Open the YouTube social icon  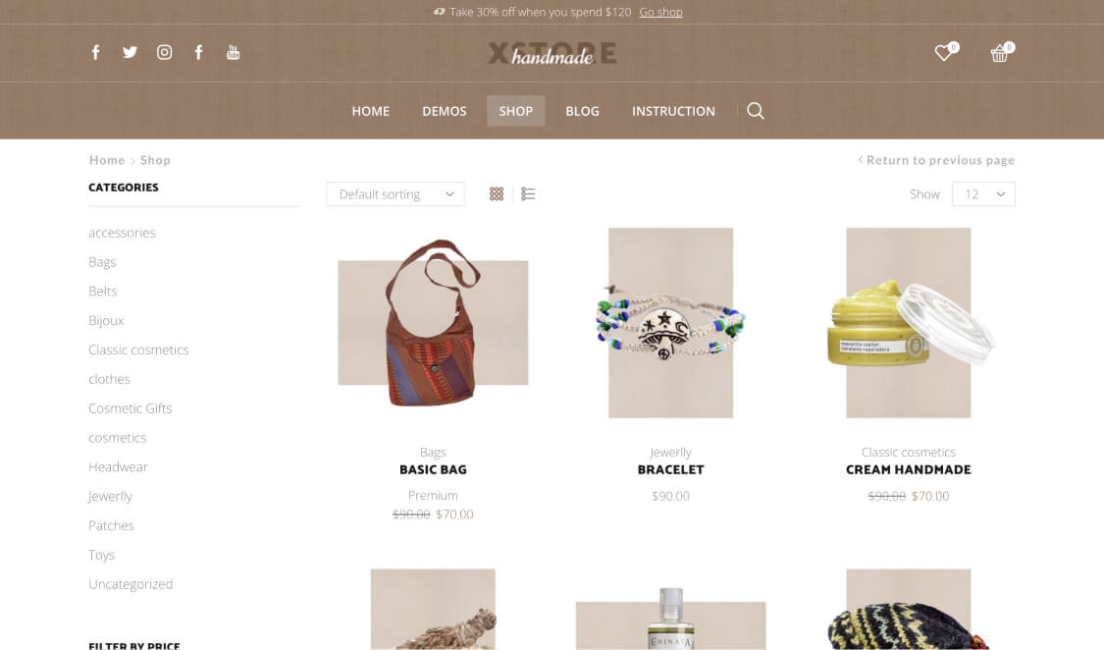(233, 52)
